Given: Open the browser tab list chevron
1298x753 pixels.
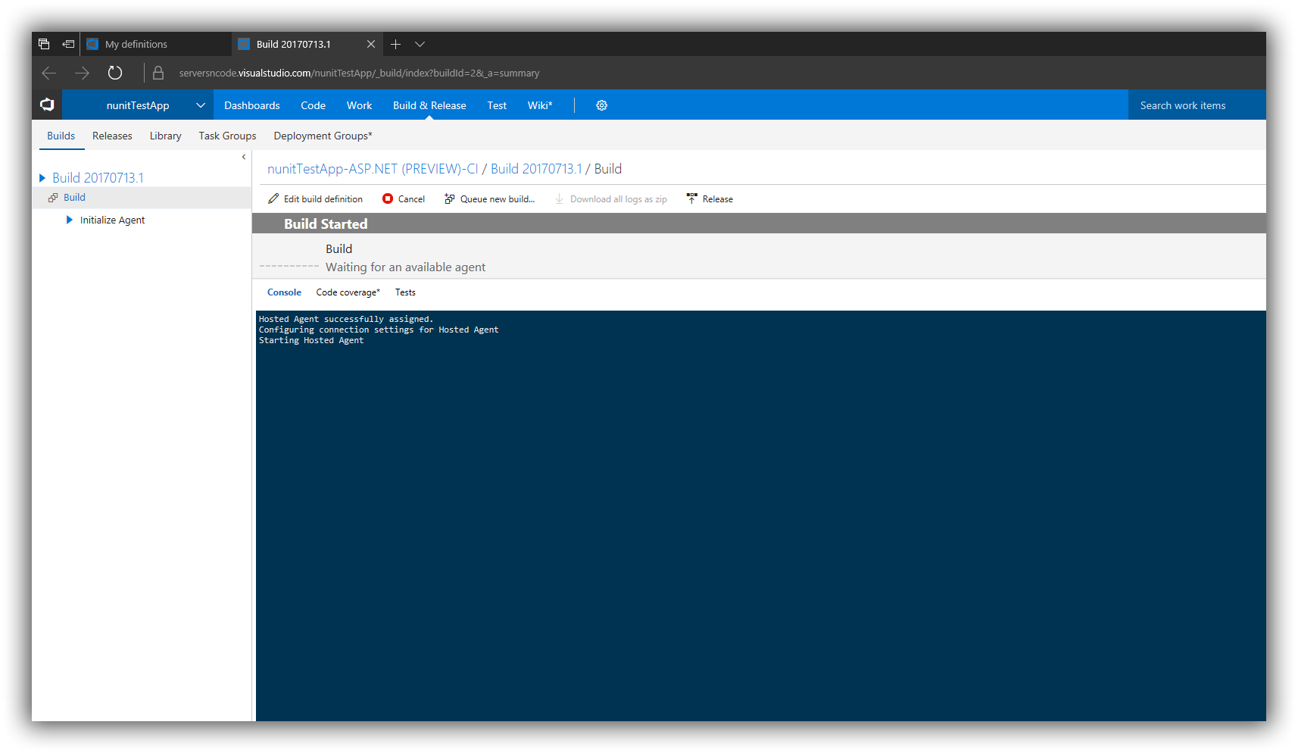Looking at the screenshot, I should (420, 44).
